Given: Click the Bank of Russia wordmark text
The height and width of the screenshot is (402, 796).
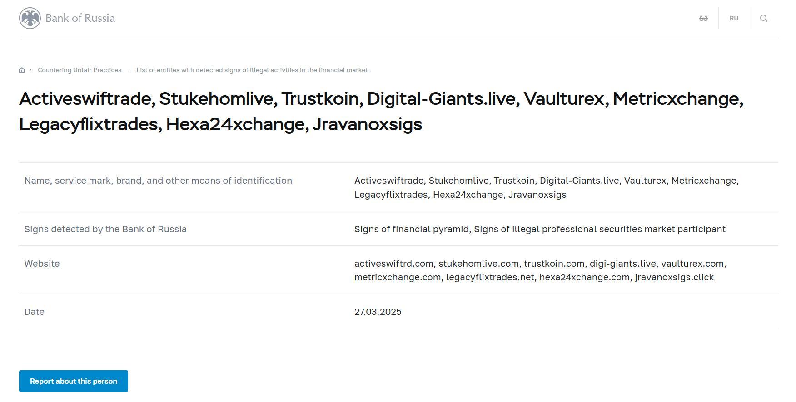Looking at the screenshot, I should (80, 18).
